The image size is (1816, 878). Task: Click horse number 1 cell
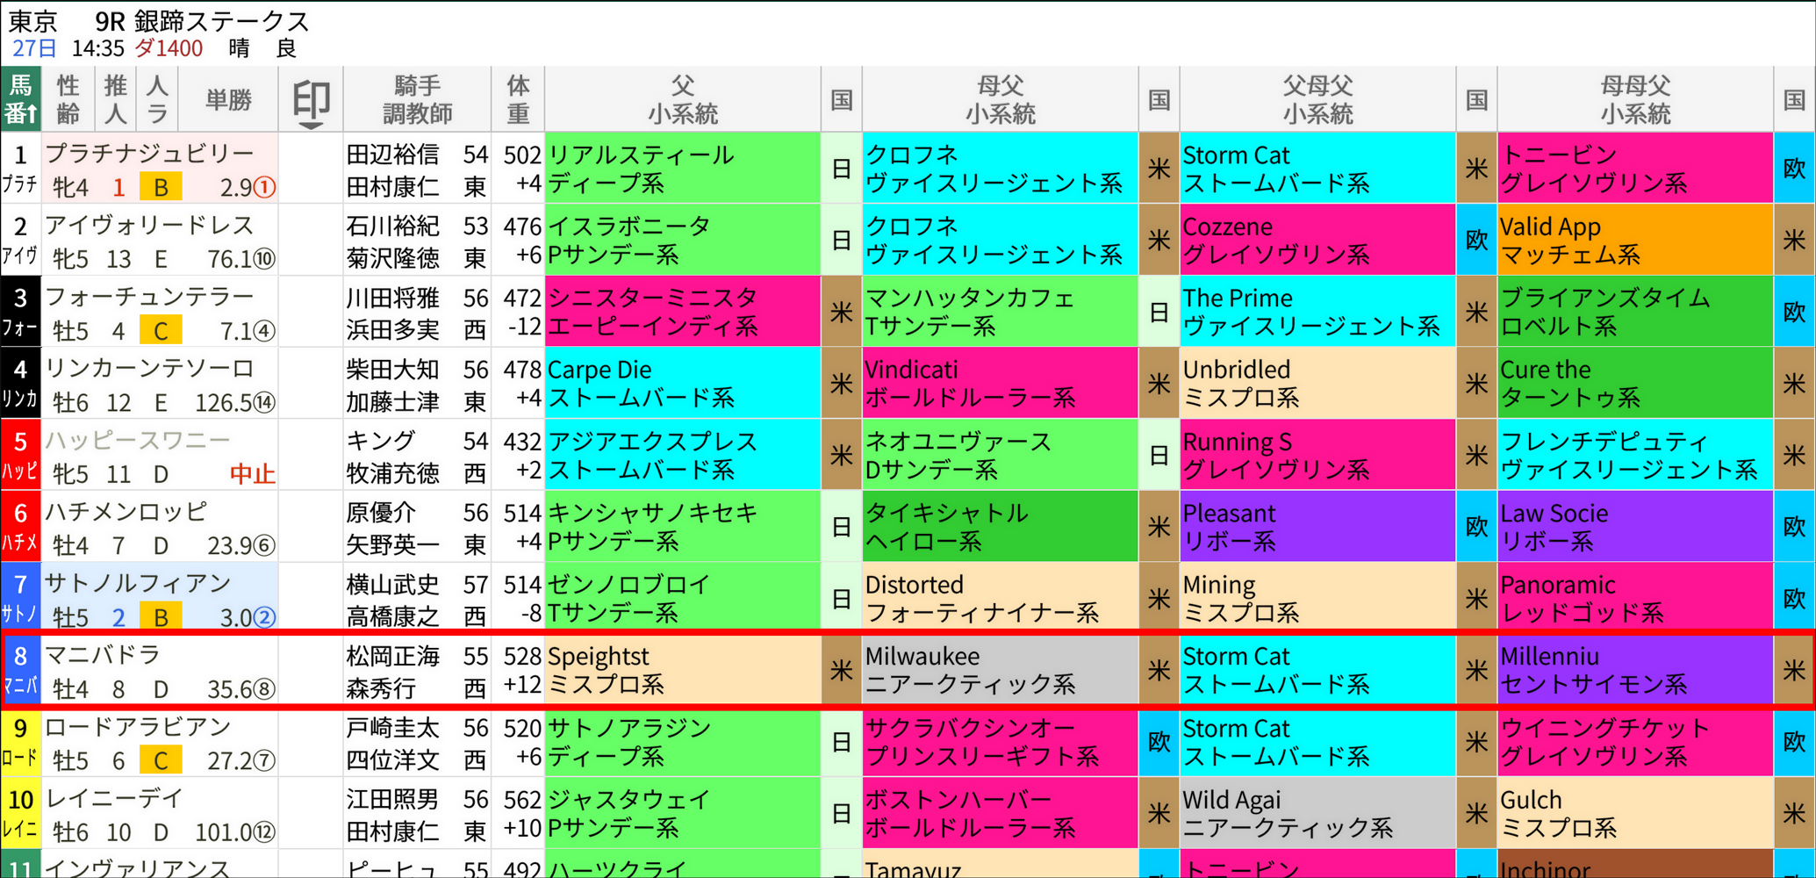(x=20, y=168)
